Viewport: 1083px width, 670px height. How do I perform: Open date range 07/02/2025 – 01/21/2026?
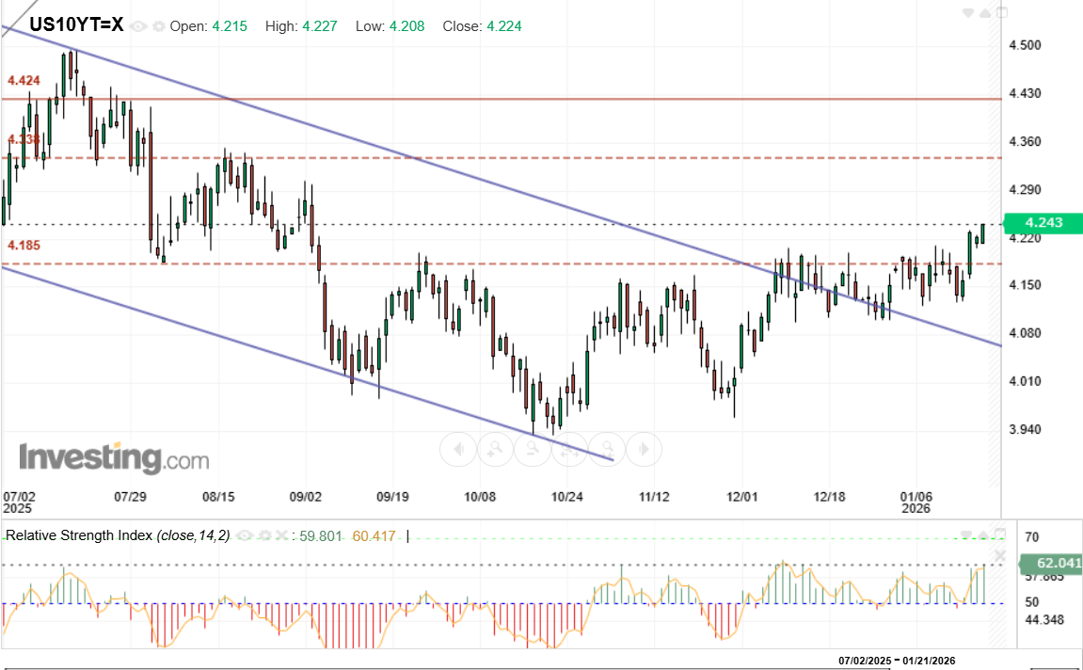click(x=899, y=661)
